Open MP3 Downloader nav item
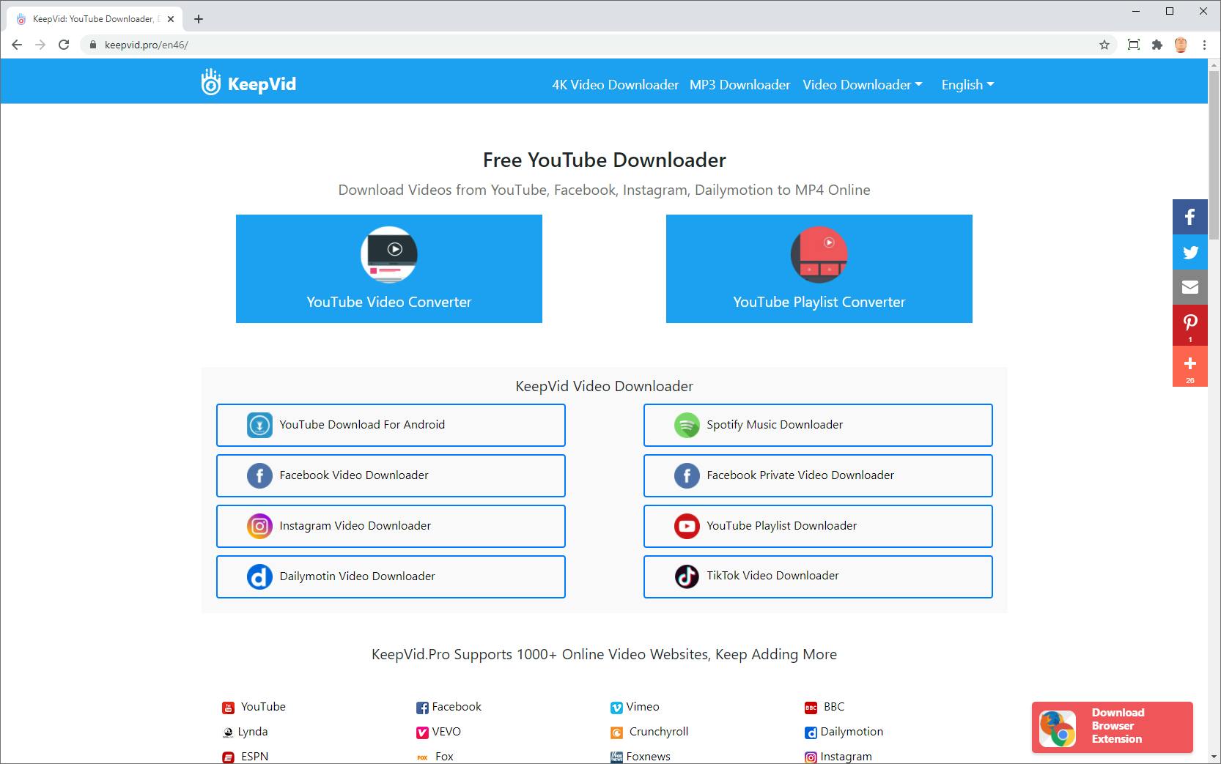The height and width of the screenshot is (764, 1221). tap(740, 85)
